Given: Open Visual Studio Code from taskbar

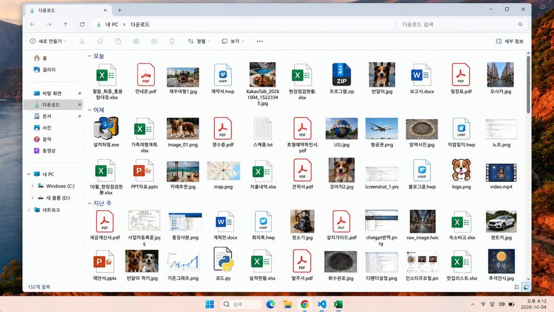Looking at the screenshot, I should pyautogui.click(x=321, y=304).
